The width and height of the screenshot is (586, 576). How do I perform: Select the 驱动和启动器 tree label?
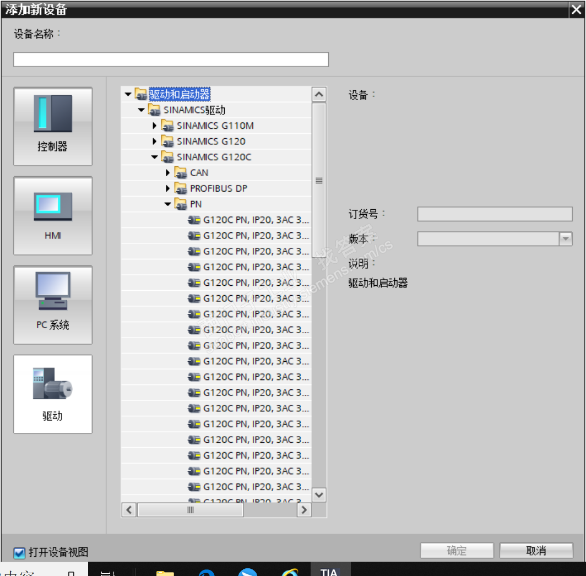180,94
